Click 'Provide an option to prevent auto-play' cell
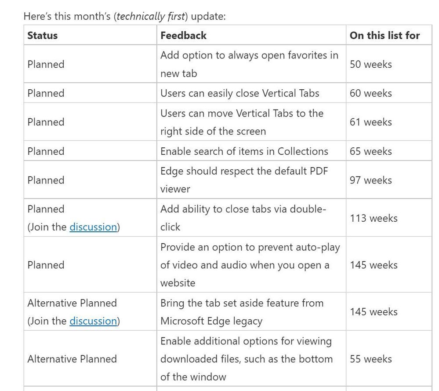Screen dimensions: 439x391 tap(250, 265)
